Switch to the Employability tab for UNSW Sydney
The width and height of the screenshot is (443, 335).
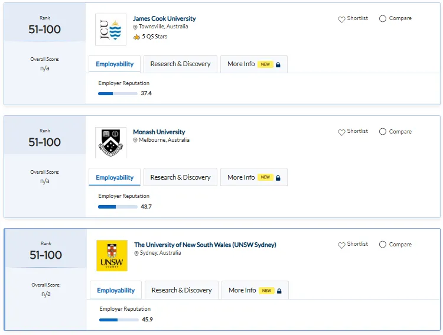116,290
